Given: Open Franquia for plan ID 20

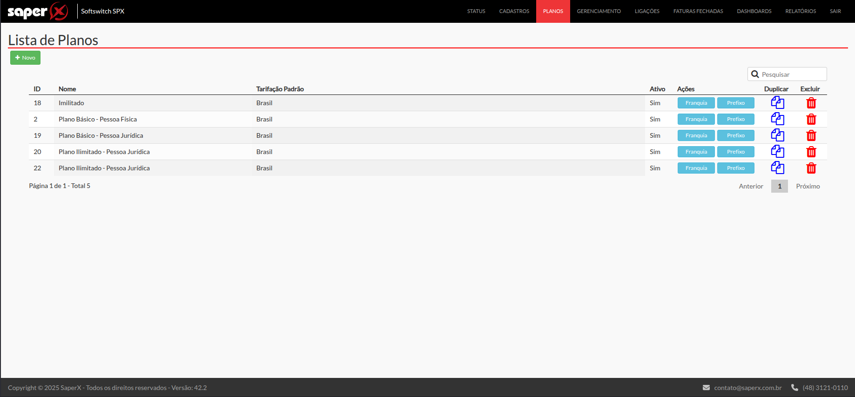Looking at the screenshot, I should 696,152.
